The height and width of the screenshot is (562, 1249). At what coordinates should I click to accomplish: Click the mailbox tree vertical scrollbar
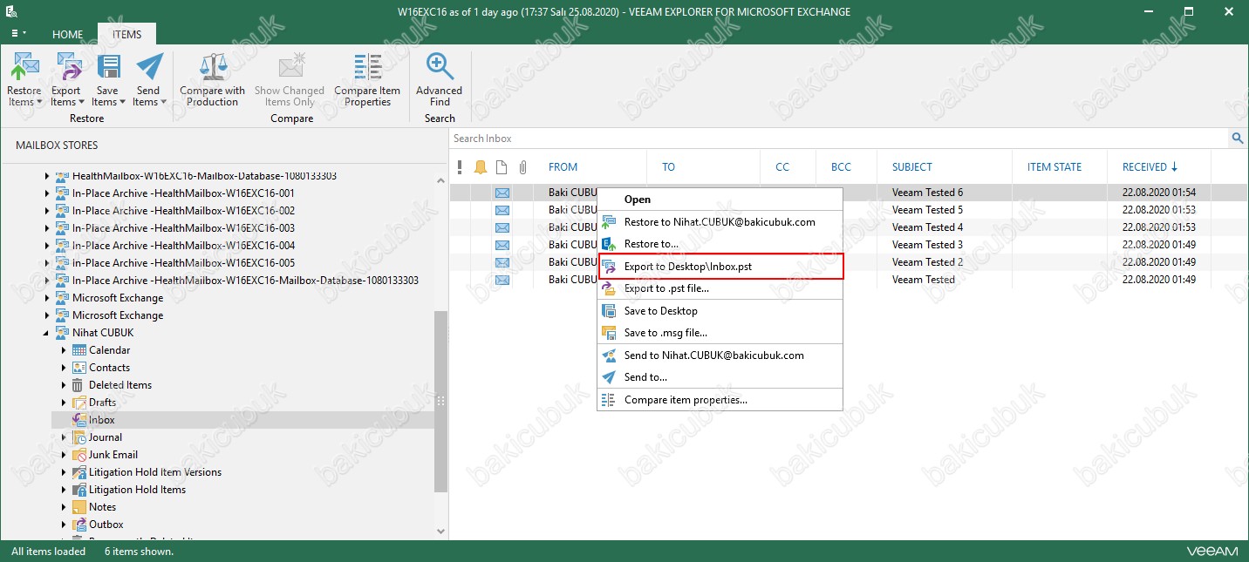coord(440,401)
